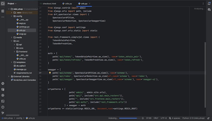Show more tool windows ellipsis
The height and width of the screenshot is (121, 212).
[x=3, y=17]
